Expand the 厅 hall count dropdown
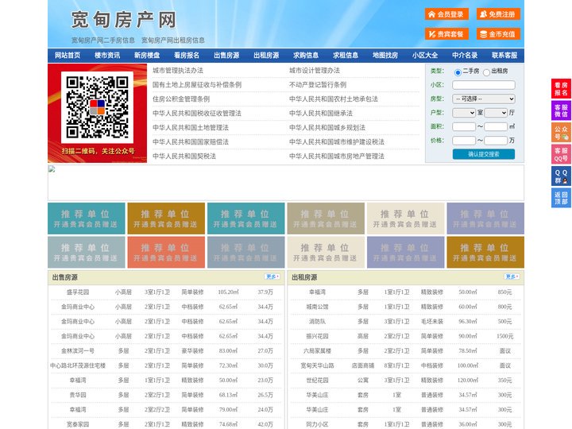Viewport: 572px width, 429px height. 496,113
